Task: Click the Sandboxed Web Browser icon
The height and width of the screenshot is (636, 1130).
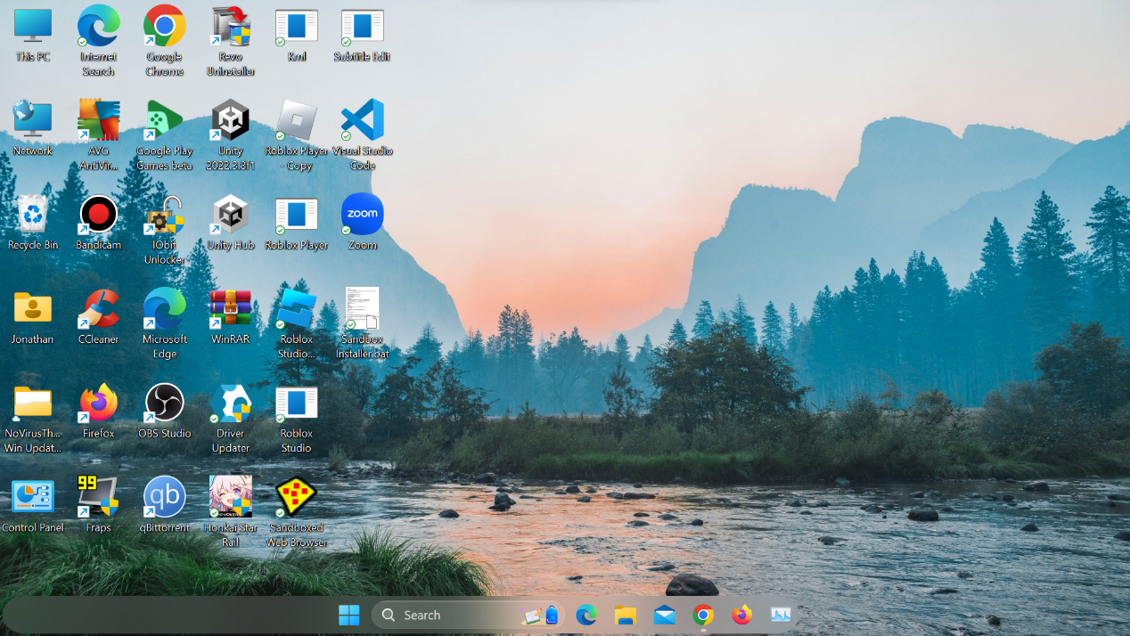Action: (297, 512)
